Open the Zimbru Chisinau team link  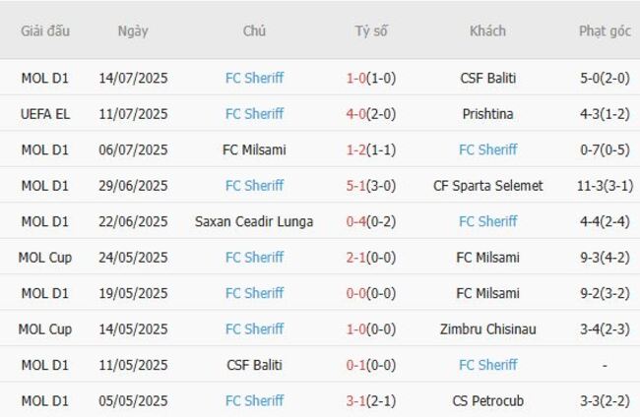tap(487, 328)
